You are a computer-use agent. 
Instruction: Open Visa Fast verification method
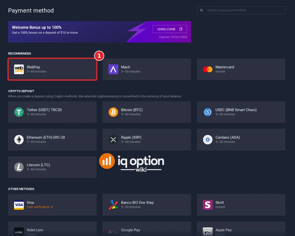pos(52,204)
